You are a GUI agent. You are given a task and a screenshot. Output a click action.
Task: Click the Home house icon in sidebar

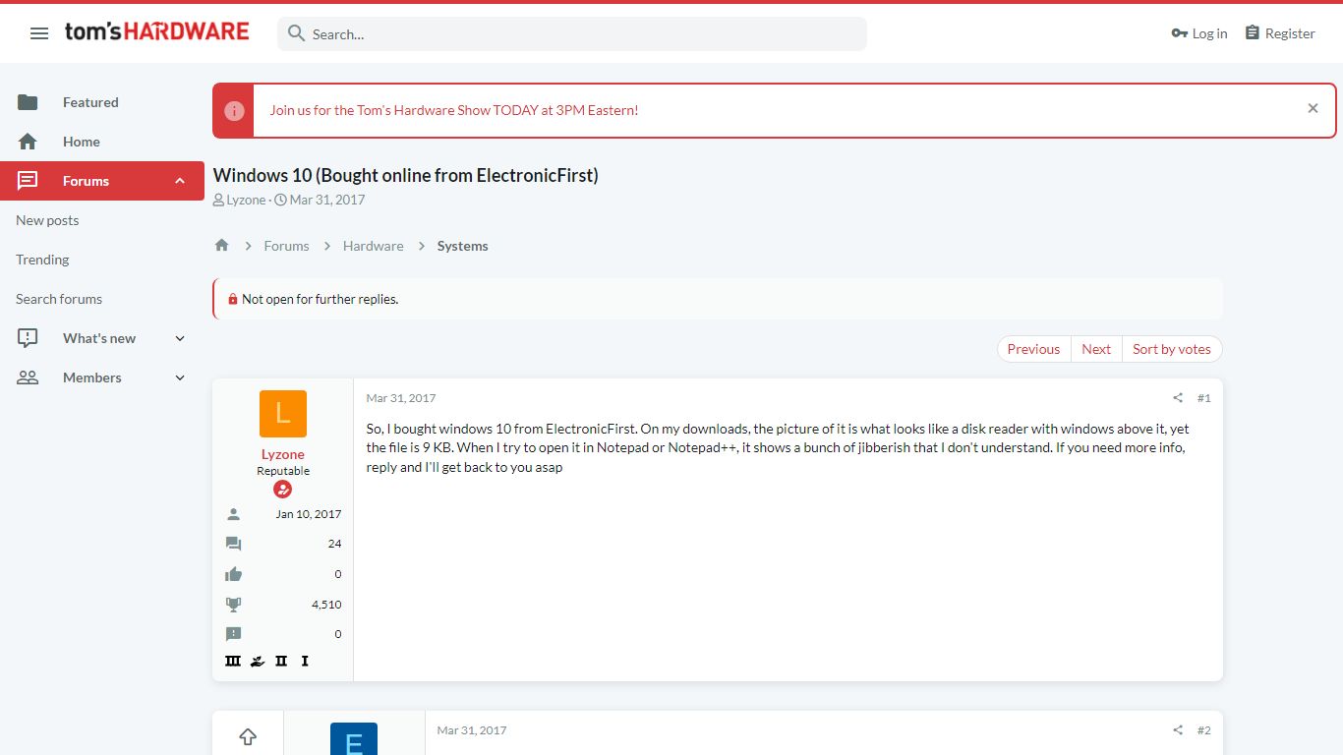[x=28, y=142]
